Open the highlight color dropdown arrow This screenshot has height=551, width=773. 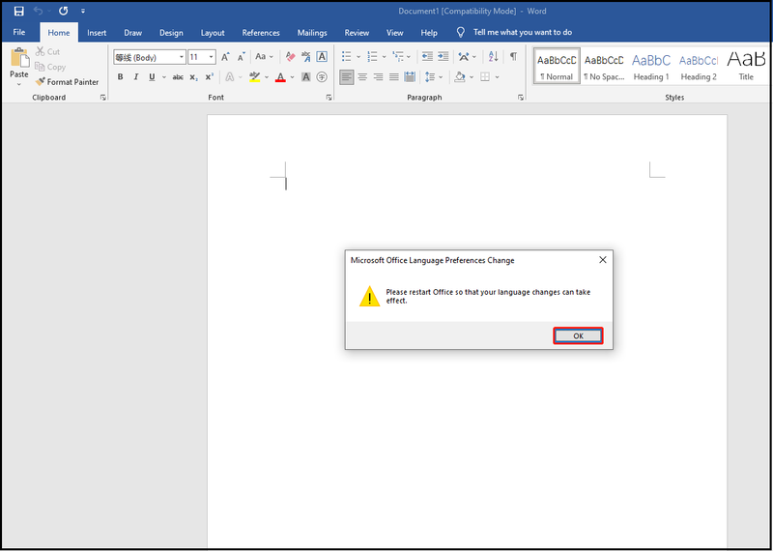click(267, 77)
